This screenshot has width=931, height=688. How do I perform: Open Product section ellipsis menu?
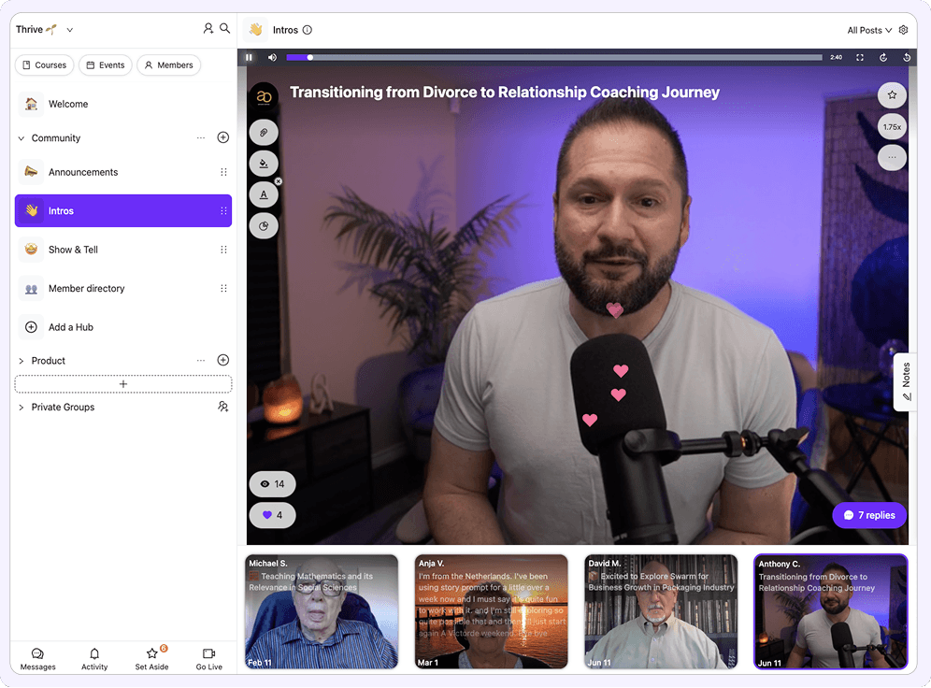[201, 360]
